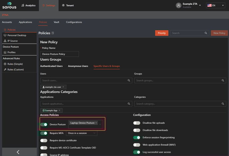Click the Rules (Simple) gear icon

click(5, 64)
